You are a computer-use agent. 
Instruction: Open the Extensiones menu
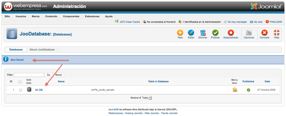[x=92, y=16]
